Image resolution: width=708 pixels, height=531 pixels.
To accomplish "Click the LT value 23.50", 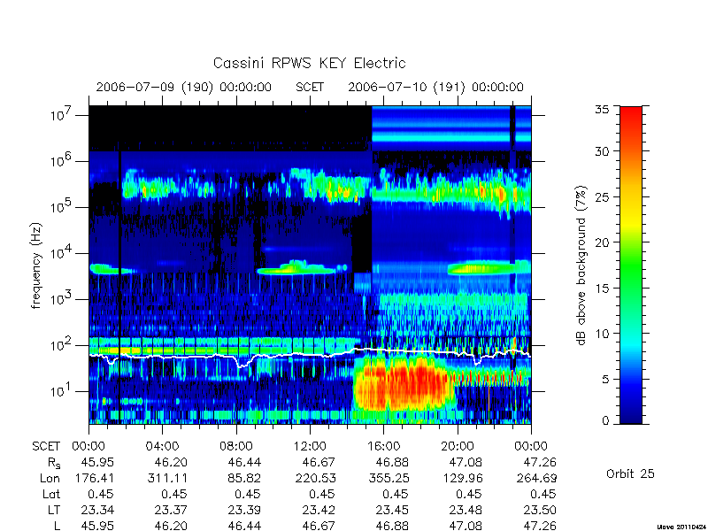I will pos(540,511).
